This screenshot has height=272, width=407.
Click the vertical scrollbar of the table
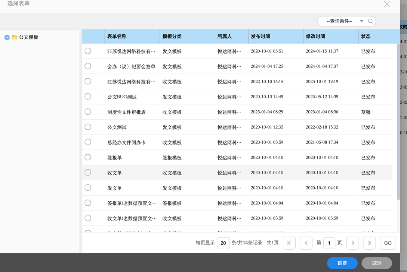(x=398, y=123)
